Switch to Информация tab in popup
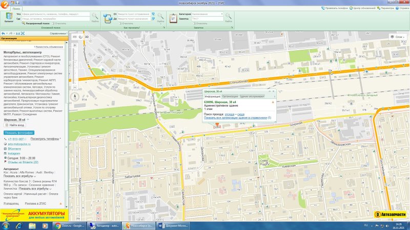410x230 pixels. coord(212,97)
